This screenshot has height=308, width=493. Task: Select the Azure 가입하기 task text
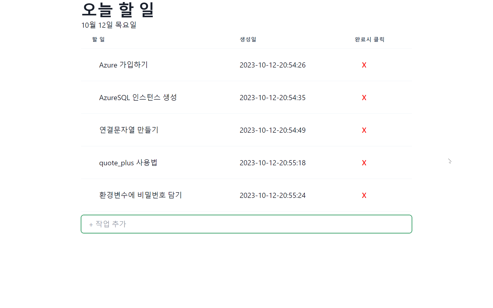coord(123,65)
